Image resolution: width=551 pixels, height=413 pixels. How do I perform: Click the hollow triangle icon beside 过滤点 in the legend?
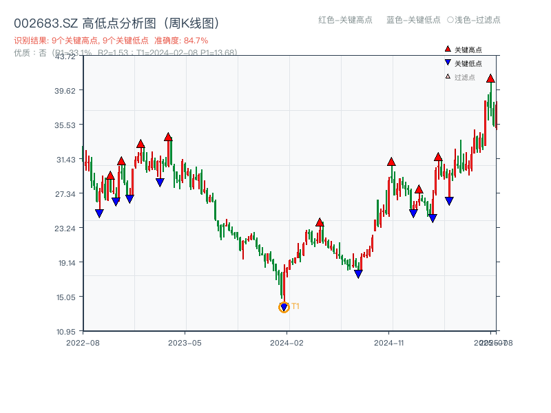[x=448, y=76]
